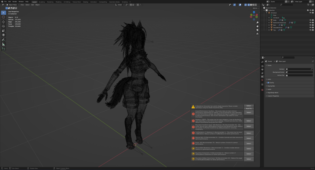Expand the Ears object in the outliner
This screenshot has height=170, width=315.
(x=269, y=25)
